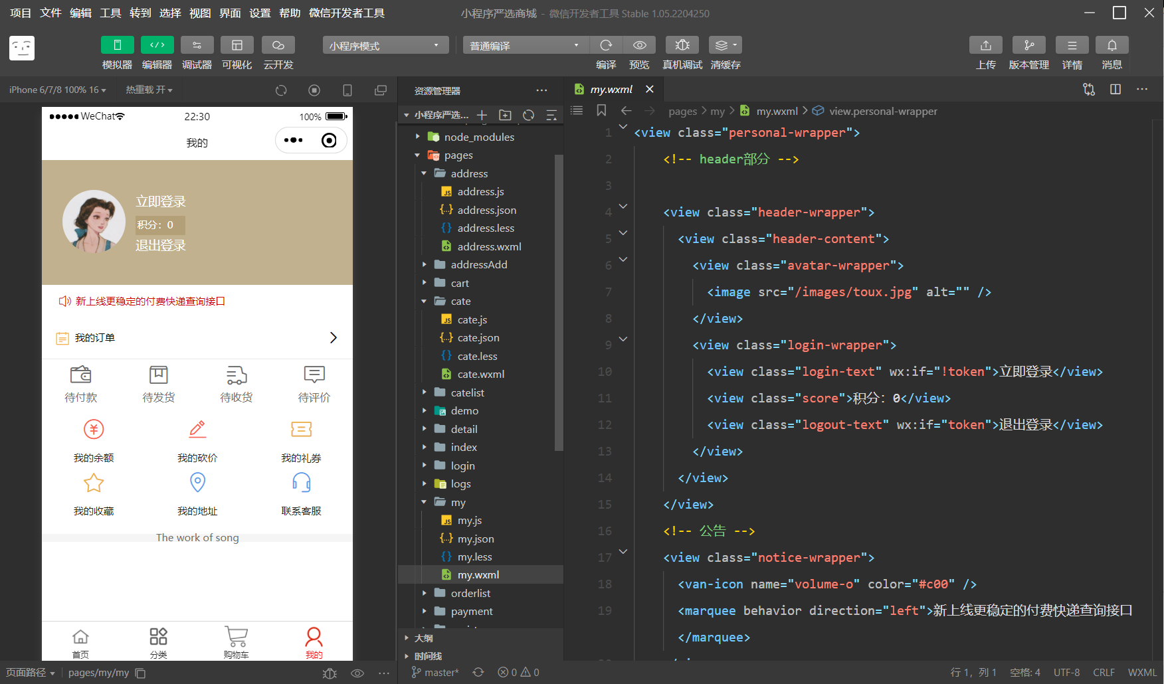
Task: Open the hot reload dropdown
Action: tap(149, 90)
